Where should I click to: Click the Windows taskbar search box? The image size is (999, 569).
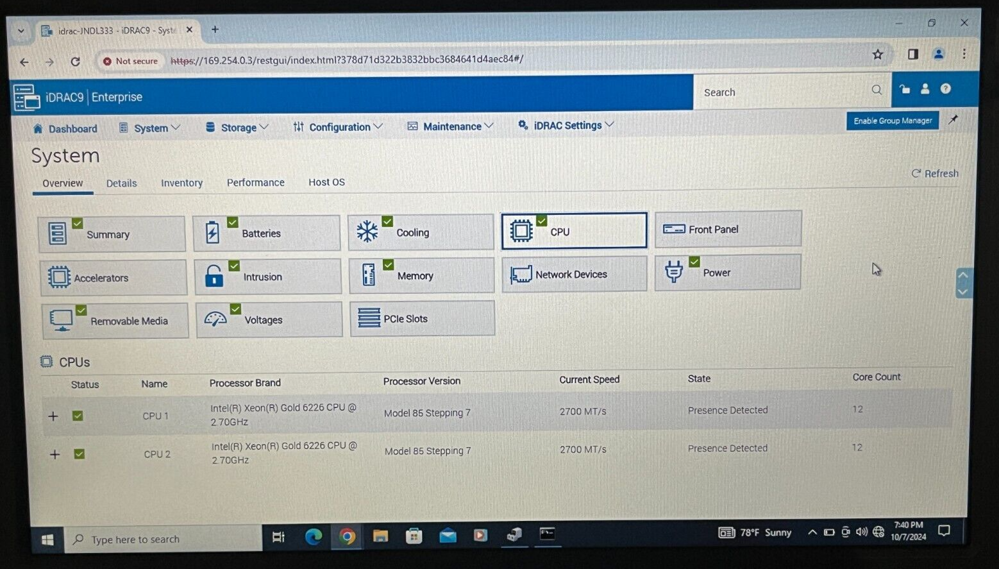[164, 539]
